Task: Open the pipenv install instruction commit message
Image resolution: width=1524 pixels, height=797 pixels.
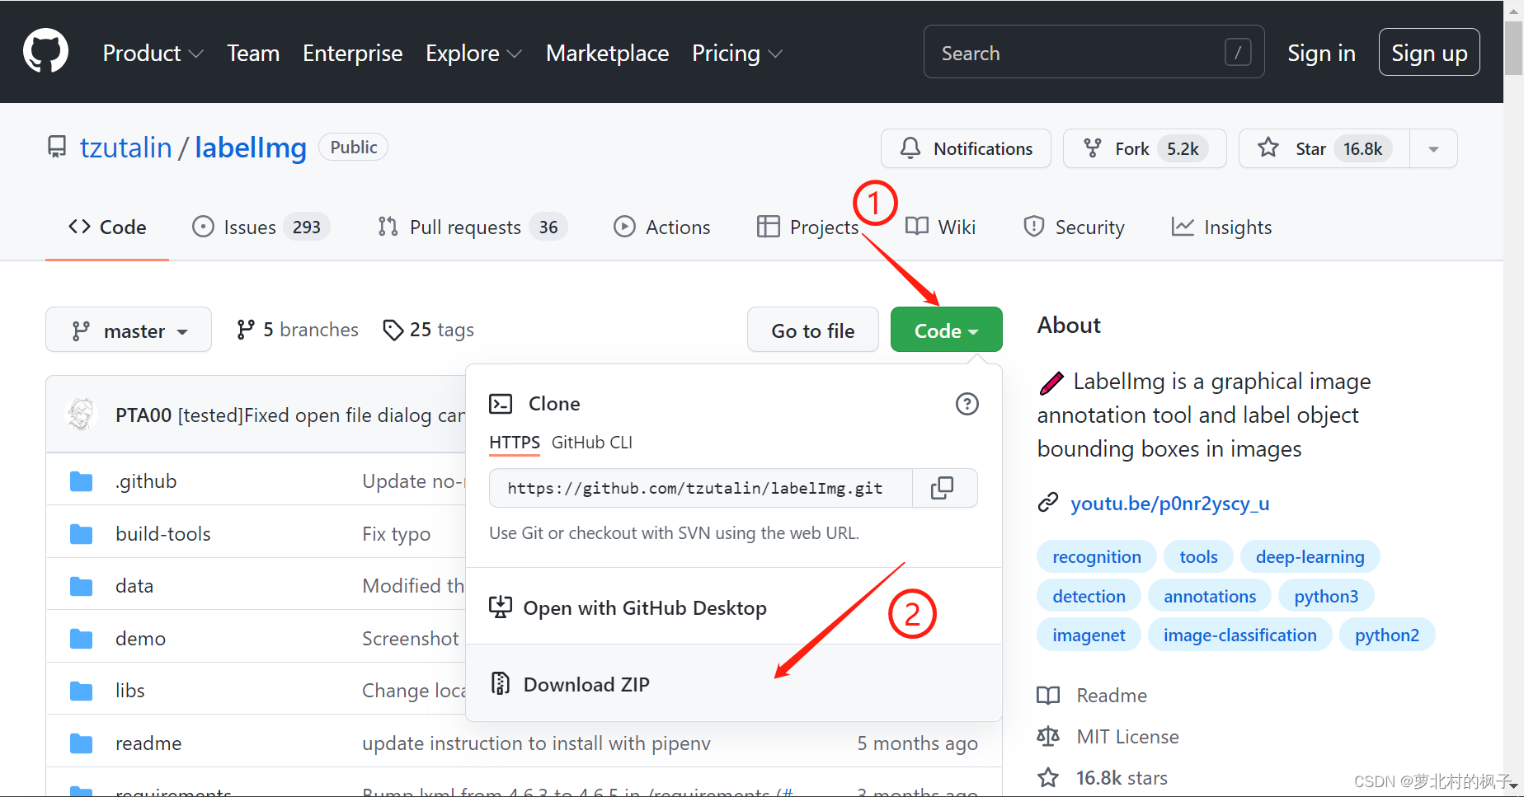Action: coord(536,743)
